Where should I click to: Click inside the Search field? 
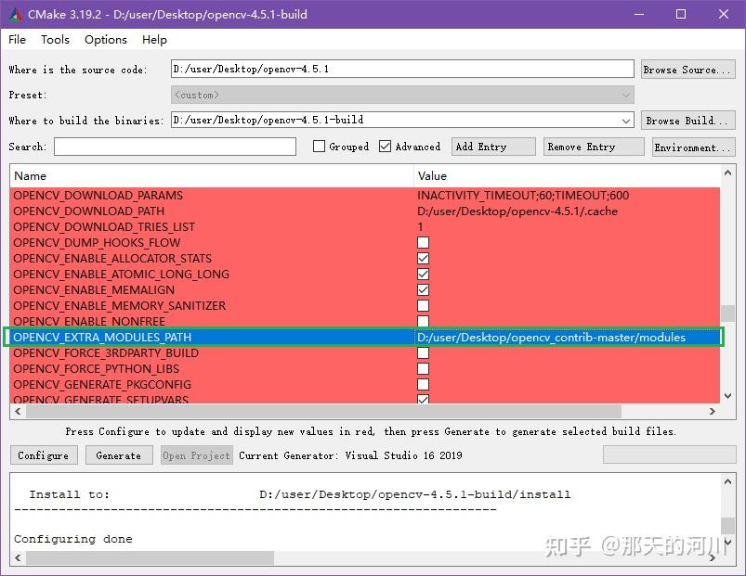[177, 146]
